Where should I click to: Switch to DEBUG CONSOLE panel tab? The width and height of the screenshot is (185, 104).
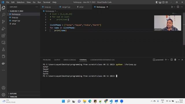tap(70, 60)
